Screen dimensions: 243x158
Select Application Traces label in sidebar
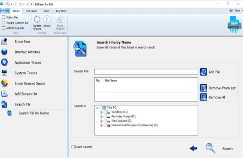point(28,63)
